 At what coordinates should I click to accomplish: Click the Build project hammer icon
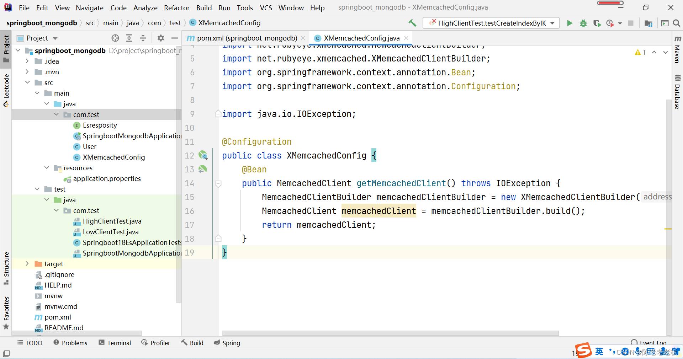(412, 23)
